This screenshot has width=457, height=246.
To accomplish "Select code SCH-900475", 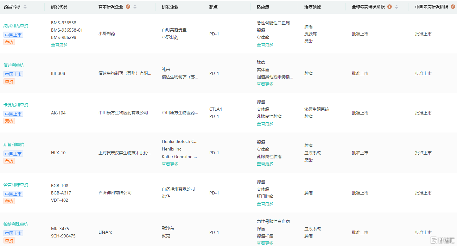I will pyautogui.click(x=63, y=236).
